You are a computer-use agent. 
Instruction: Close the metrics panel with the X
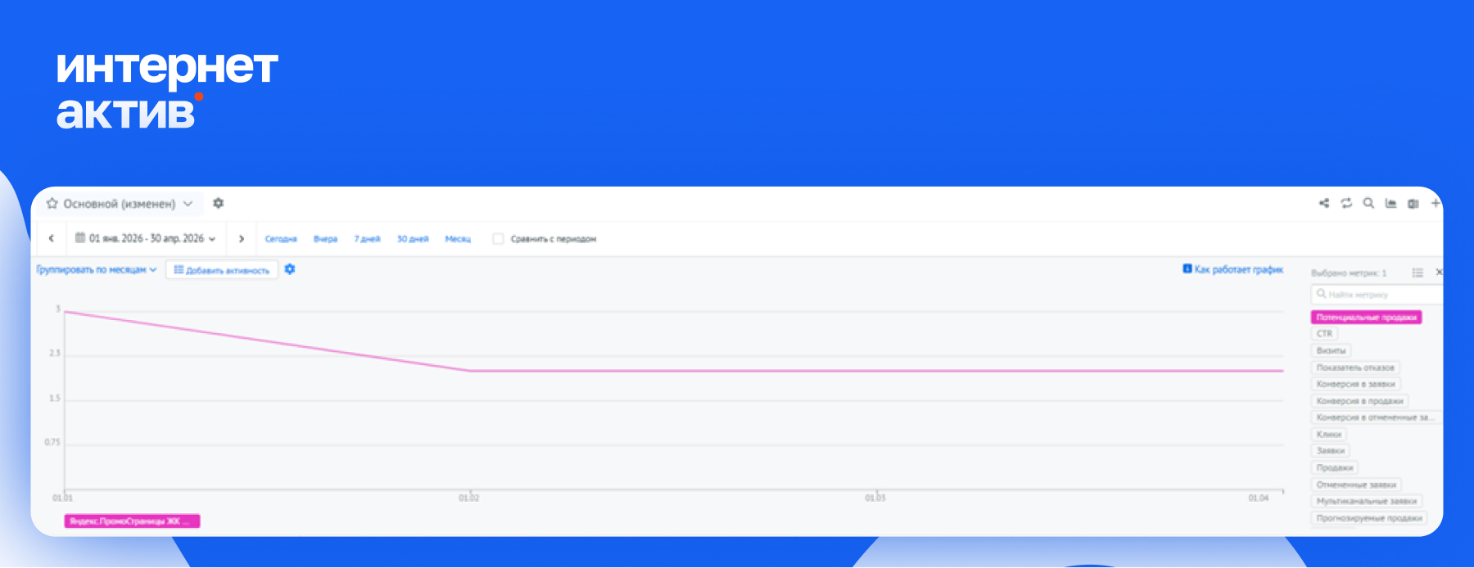click(x=1439, y=272)
